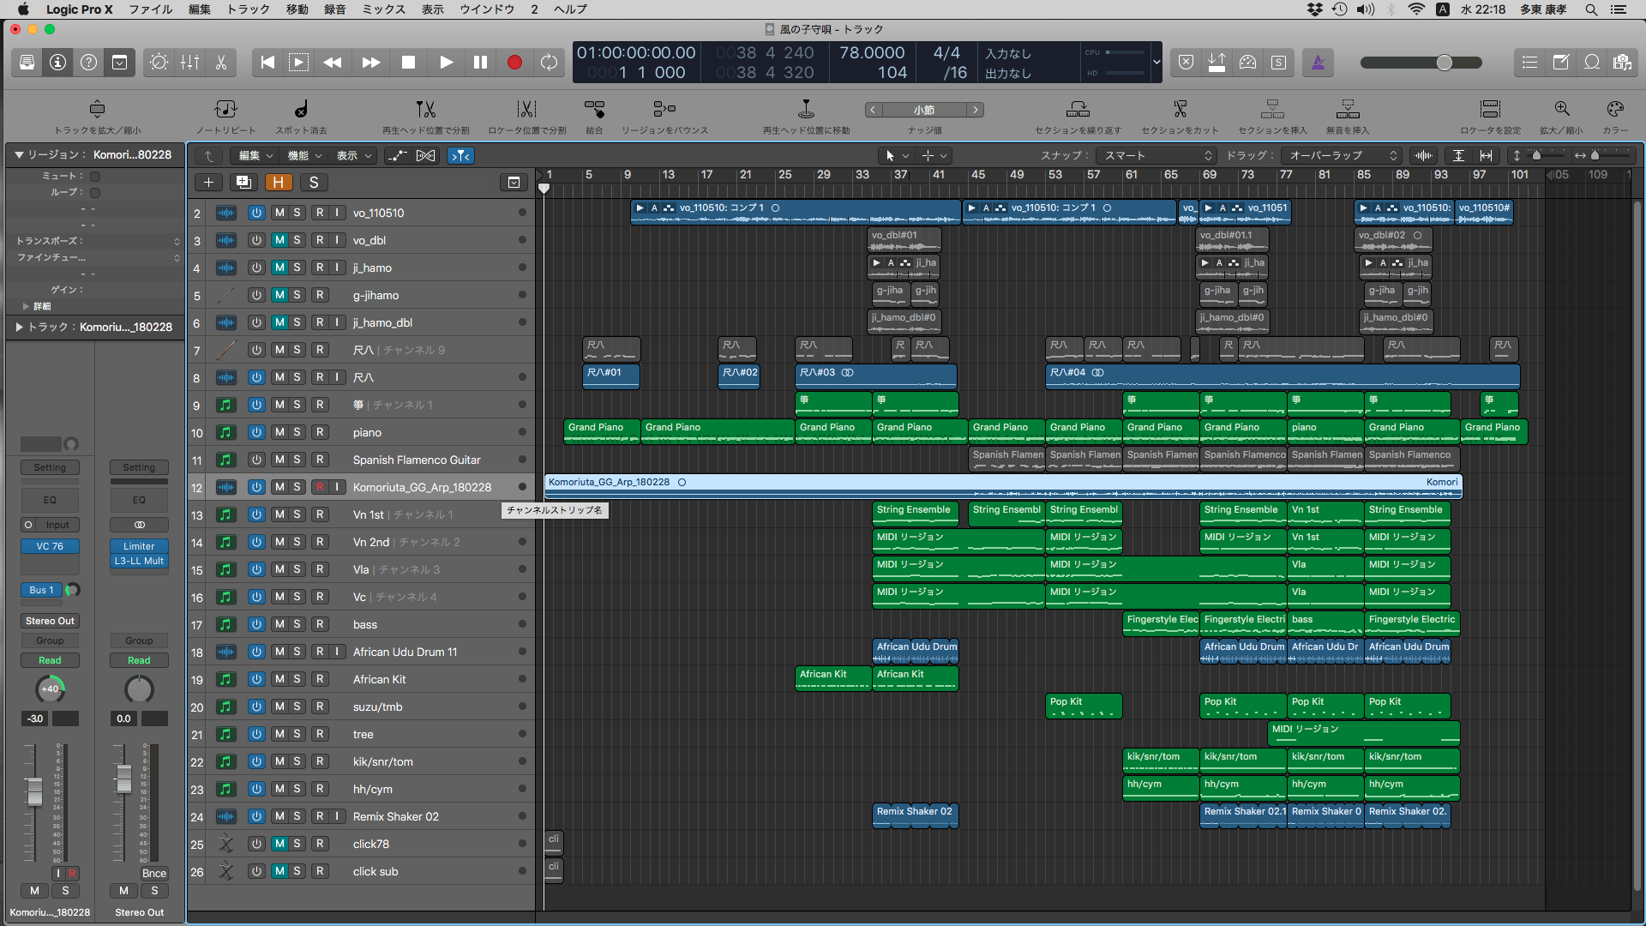The image size is (1646, 926).
Task: Click the Stereo Out output button
Action: [50, 621]
